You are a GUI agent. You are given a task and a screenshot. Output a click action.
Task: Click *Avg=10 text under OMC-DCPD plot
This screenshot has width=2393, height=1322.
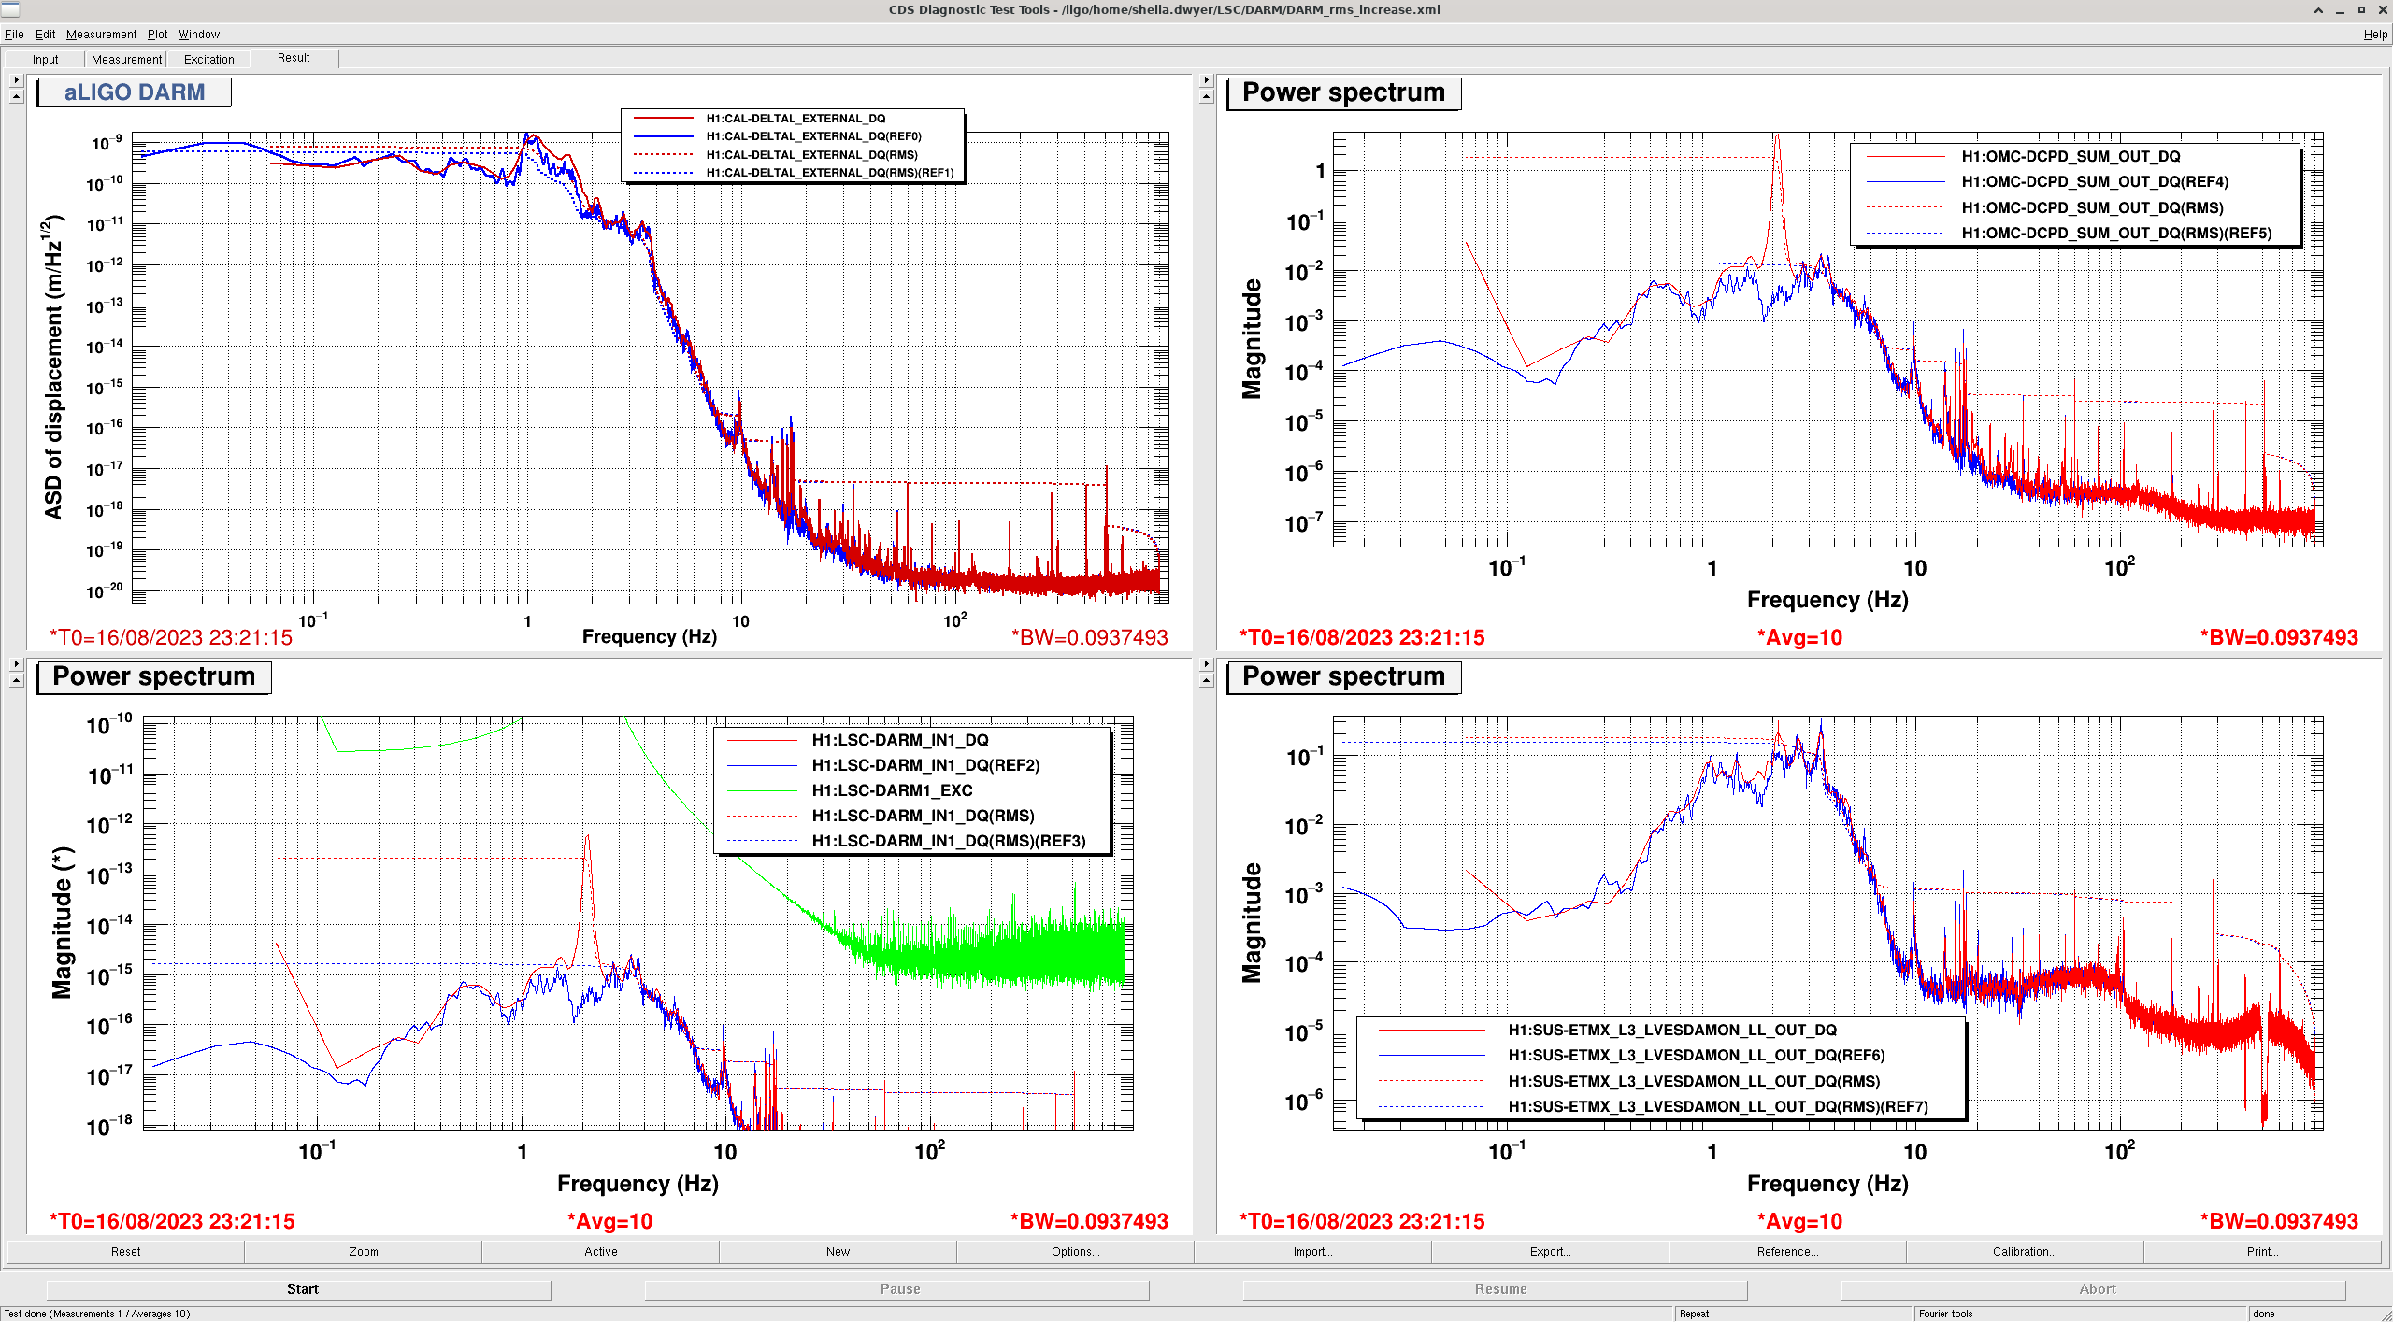tap(1799, 638)
